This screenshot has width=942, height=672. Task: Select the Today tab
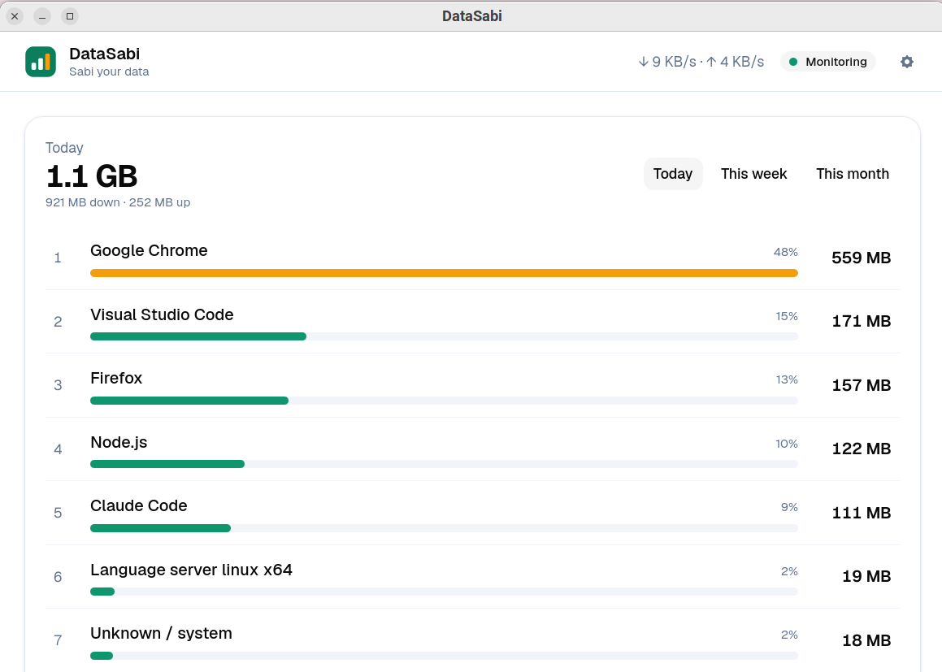pyautogui.click(x=673, y=174)
